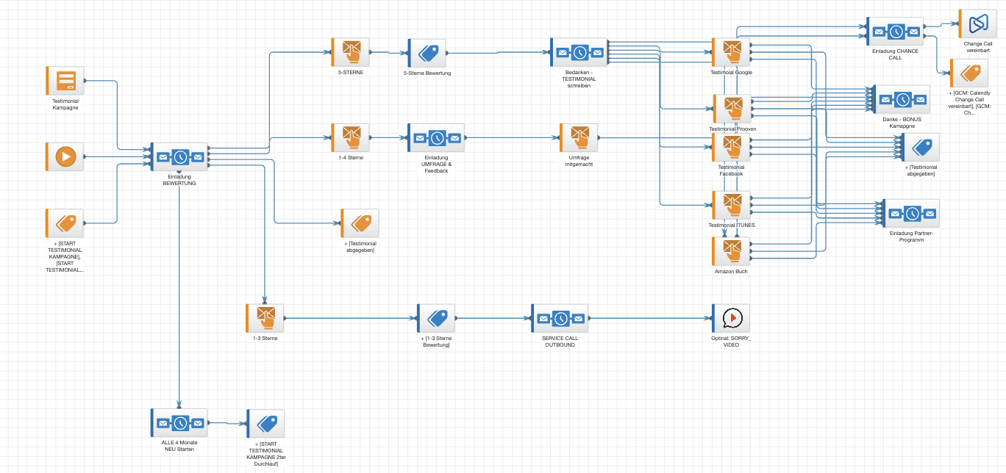Select the KAMPAGNE 2ter Durchlauf tag node
This screenshot has height=473, width=1006.
click(265, 424)
